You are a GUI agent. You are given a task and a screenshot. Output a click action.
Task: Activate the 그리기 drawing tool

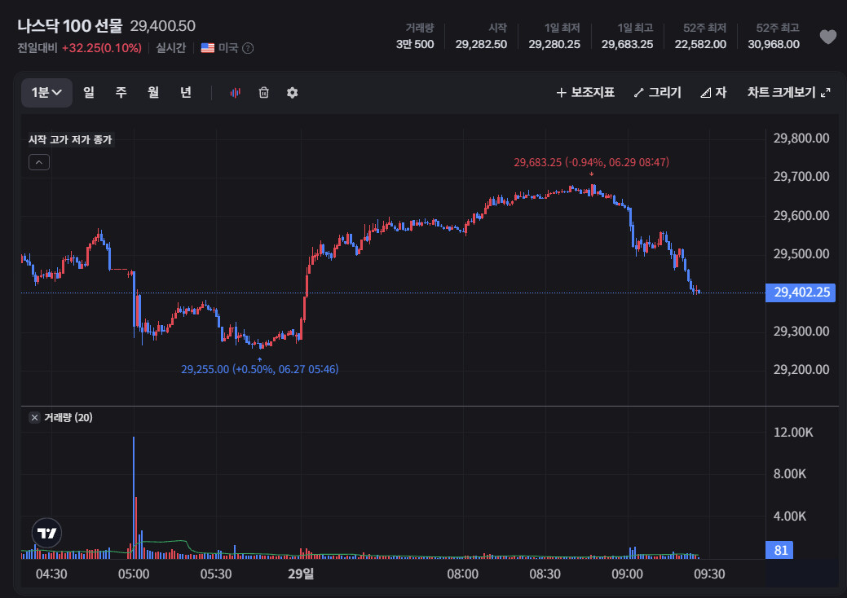(657, 93)
